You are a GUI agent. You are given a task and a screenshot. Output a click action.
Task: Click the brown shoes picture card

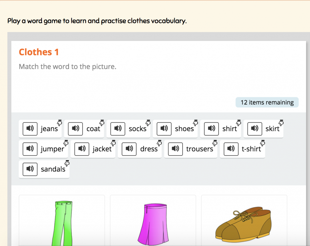coord(244,221)
